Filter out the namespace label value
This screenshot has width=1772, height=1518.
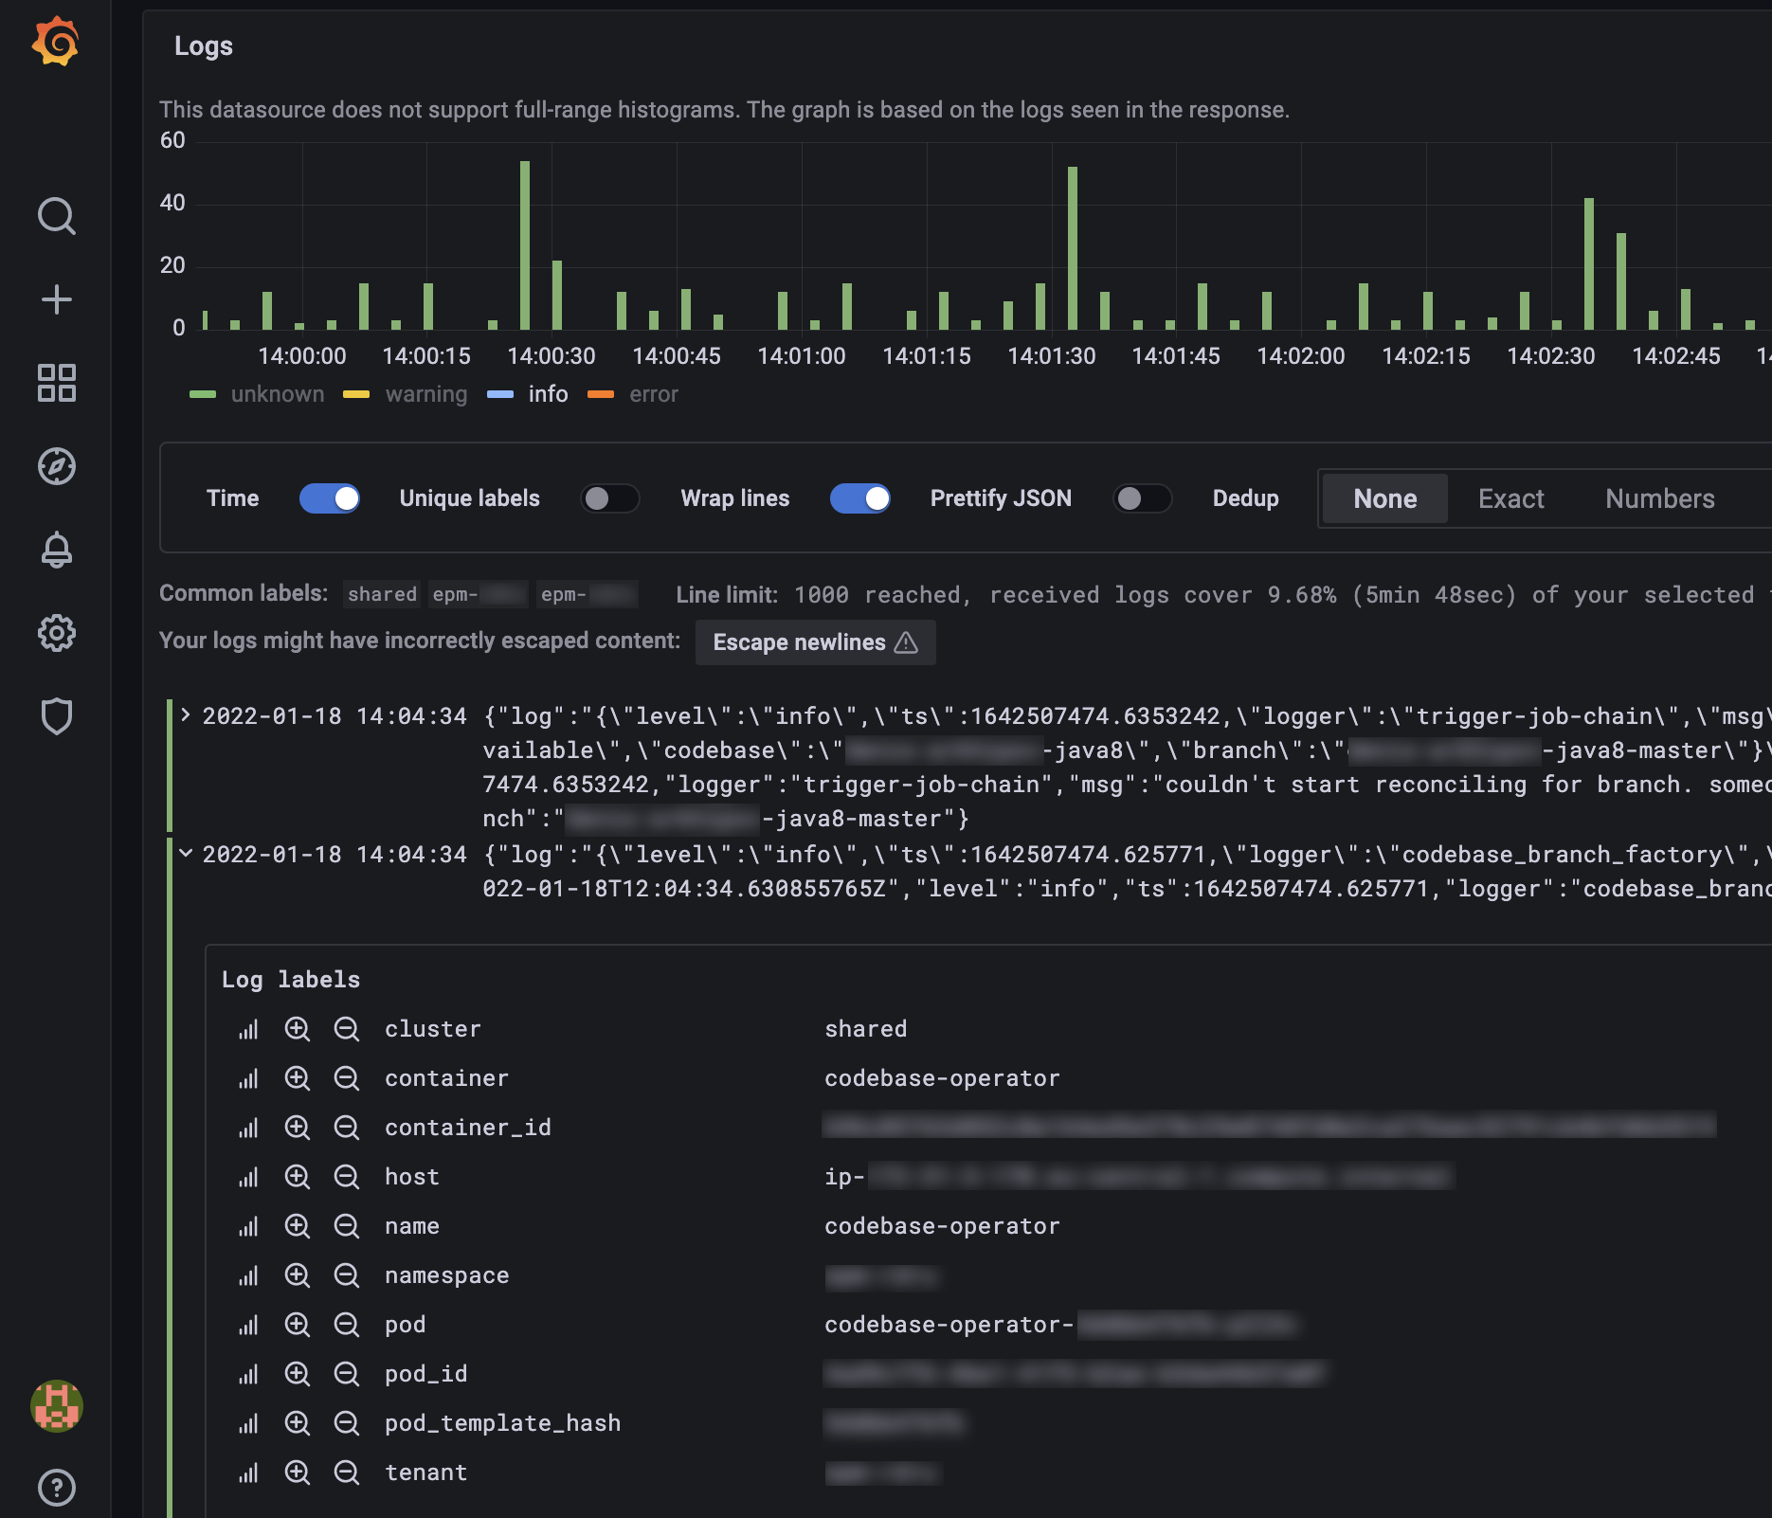[x=347, y=1275]
